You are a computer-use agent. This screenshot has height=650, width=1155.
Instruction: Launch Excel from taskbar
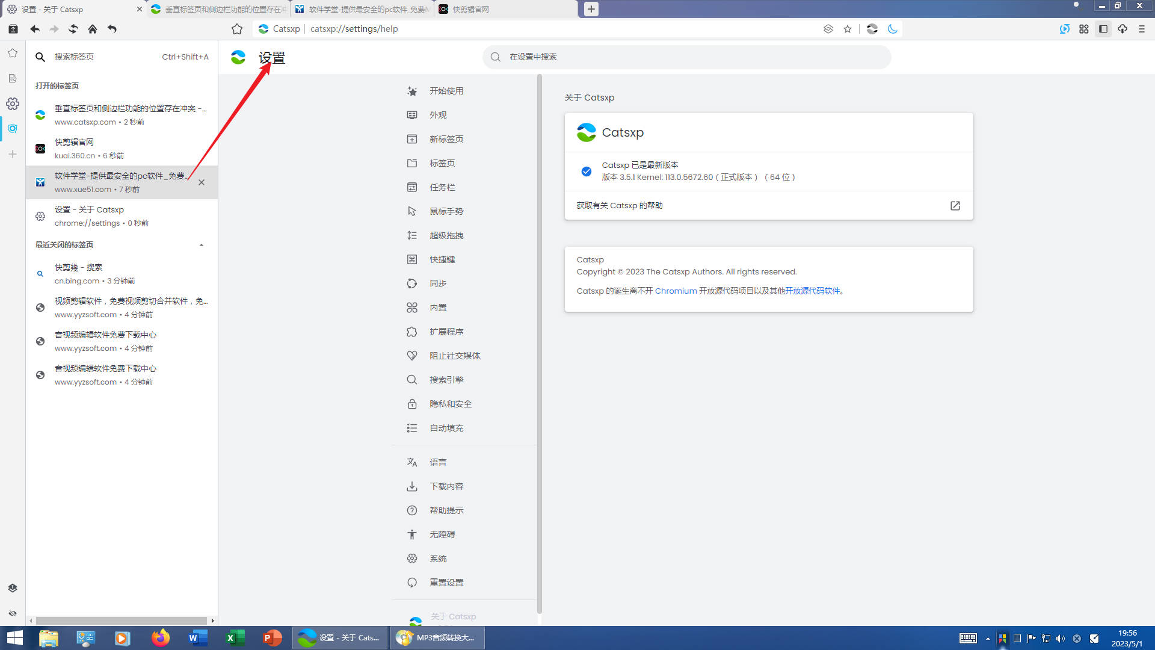point(235,638)
